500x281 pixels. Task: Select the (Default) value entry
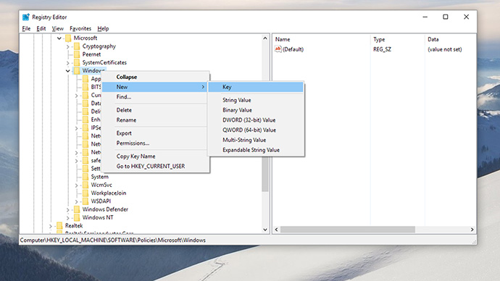tap(293, 49)
